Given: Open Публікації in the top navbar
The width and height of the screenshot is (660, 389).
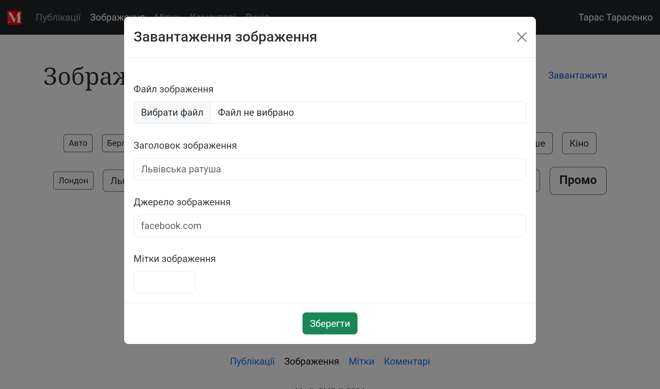Looking at the screenshot, I should pyautogui.click(x=58, y=18).
